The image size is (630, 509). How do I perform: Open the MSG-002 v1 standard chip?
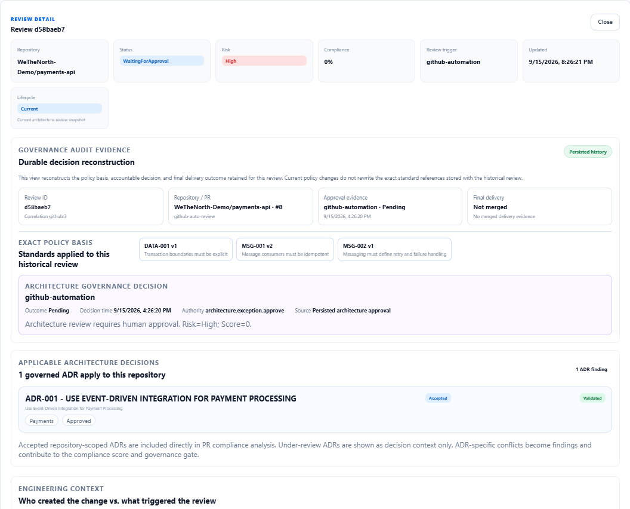click(x=394, y=250)
